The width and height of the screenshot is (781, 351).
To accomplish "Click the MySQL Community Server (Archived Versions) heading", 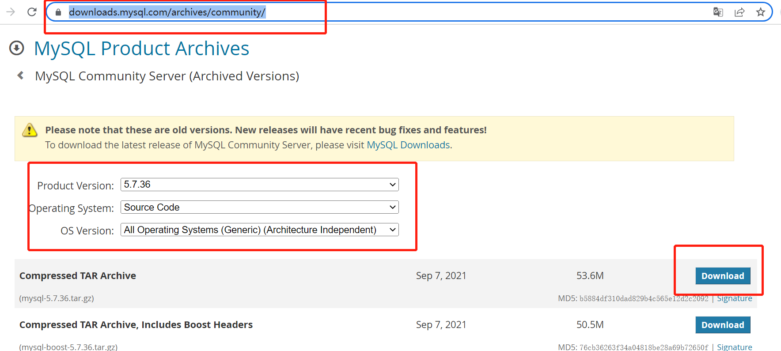I will tap(167, 76).
